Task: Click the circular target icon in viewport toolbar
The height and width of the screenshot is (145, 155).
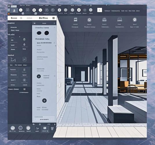Action: click(x=89, y=20)
